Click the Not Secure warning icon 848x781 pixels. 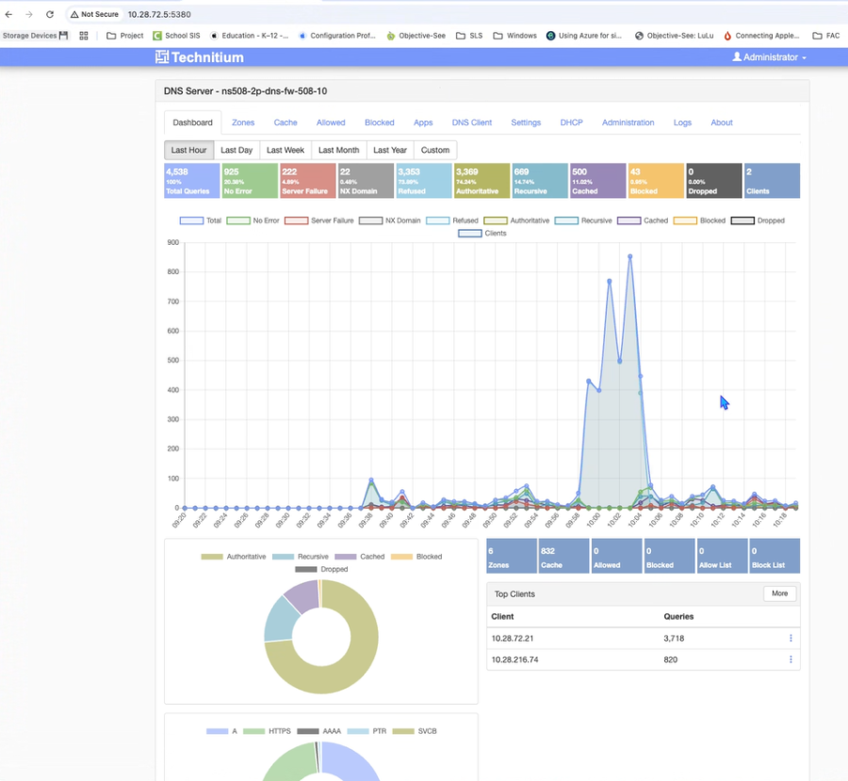click(74, 14)
